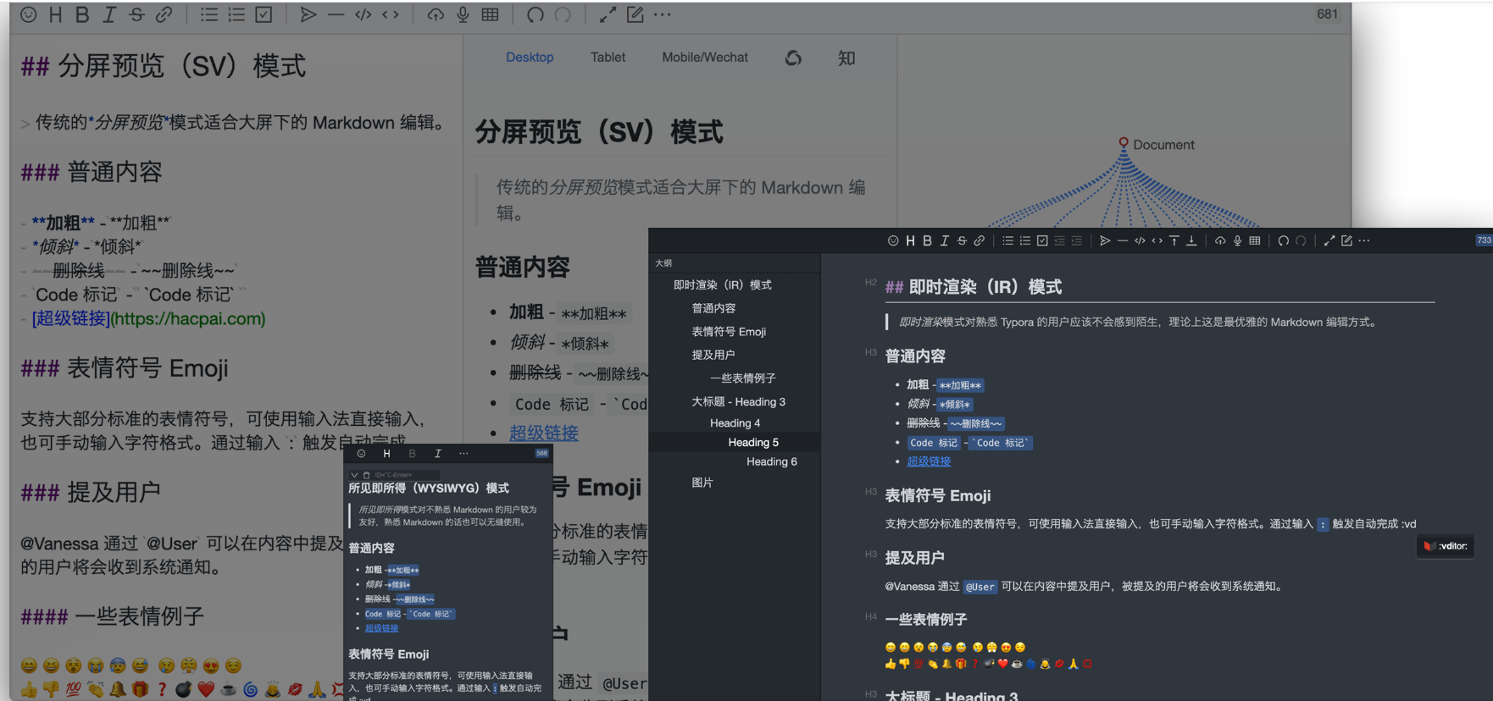Switch preview to Desktop tab

[530, 57]
